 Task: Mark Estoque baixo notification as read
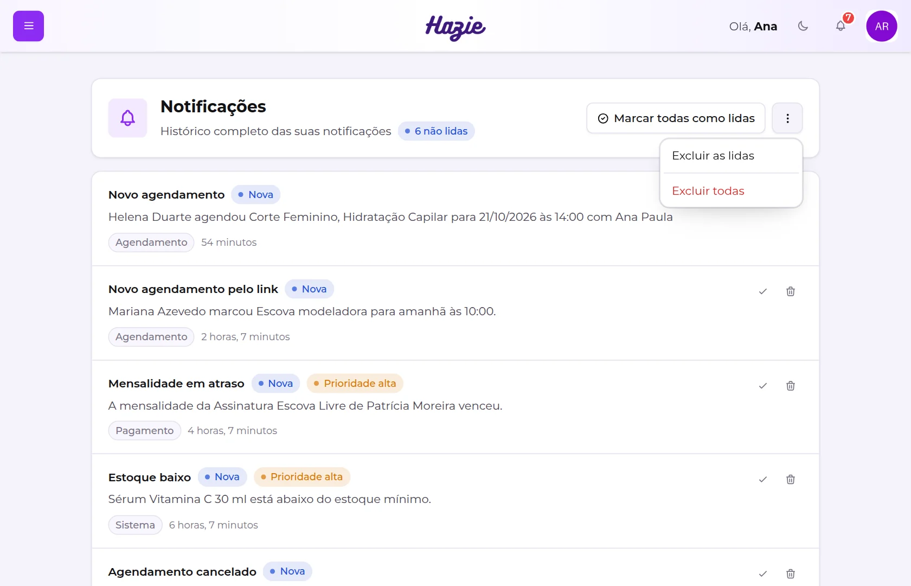(763, 479)
